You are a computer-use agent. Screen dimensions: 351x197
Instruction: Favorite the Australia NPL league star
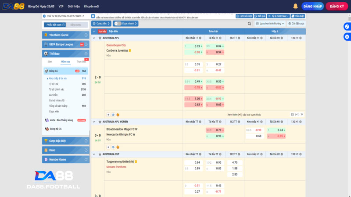coord(99,38)
